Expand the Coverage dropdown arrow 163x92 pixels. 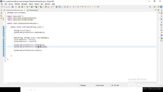pyautogui.click(x=38, y=7)
